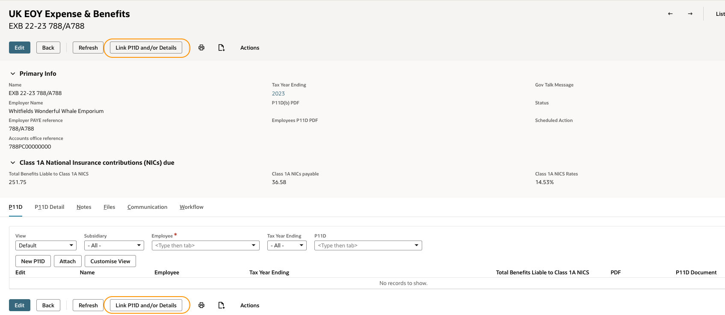Open the Employee dropdown field
This screenshot has height=315, width=725.
205,245
